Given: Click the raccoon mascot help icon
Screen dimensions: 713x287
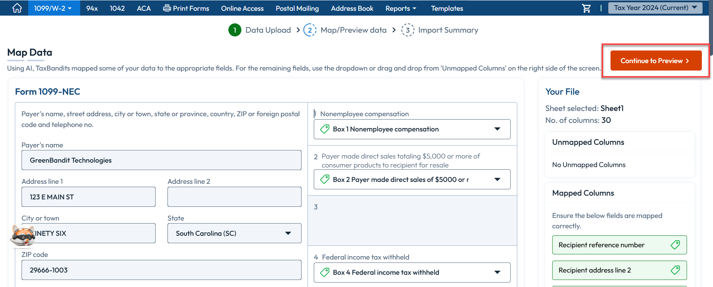Looking at the screenshot, I should pyautogui.click(x=23, y=235).
